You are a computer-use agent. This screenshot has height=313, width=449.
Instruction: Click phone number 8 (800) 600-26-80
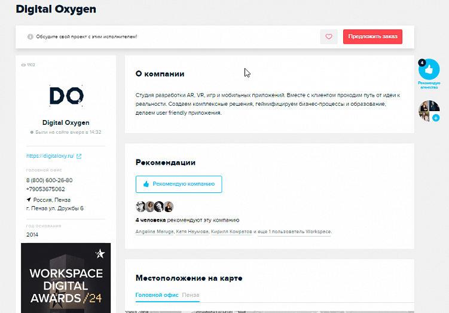pyautogui.click(x=49, y=180)
